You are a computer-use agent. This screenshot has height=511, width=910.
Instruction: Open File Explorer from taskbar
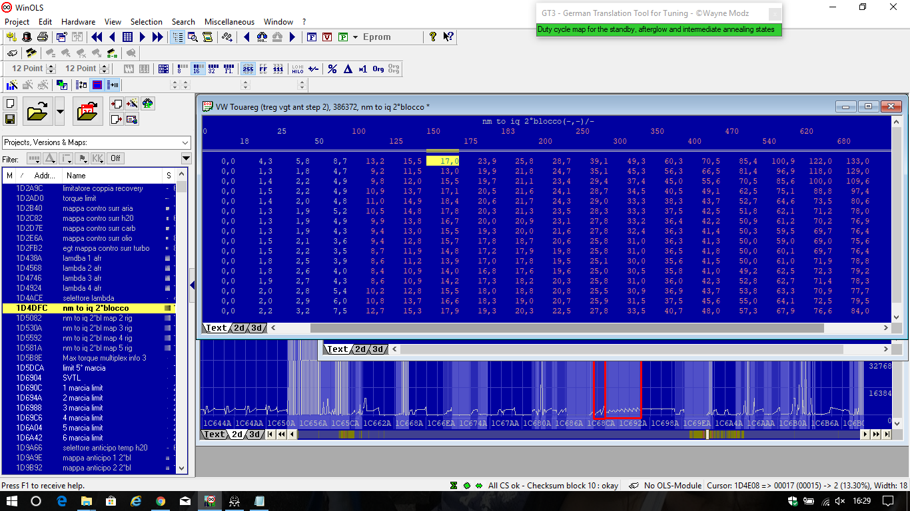tap(87, 500)
